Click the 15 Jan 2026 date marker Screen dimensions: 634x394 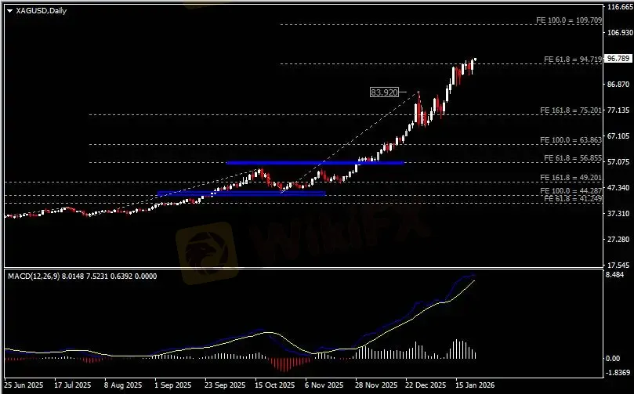[x=475, y=385]
